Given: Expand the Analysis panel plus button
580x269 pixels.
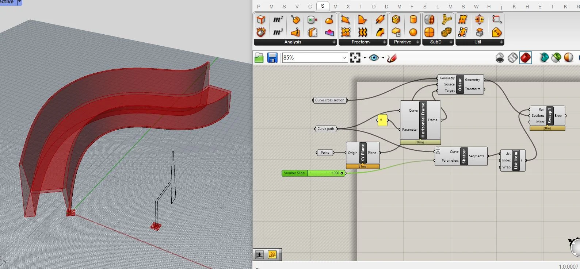Looking at the screenshot, I should pos(334,42).
